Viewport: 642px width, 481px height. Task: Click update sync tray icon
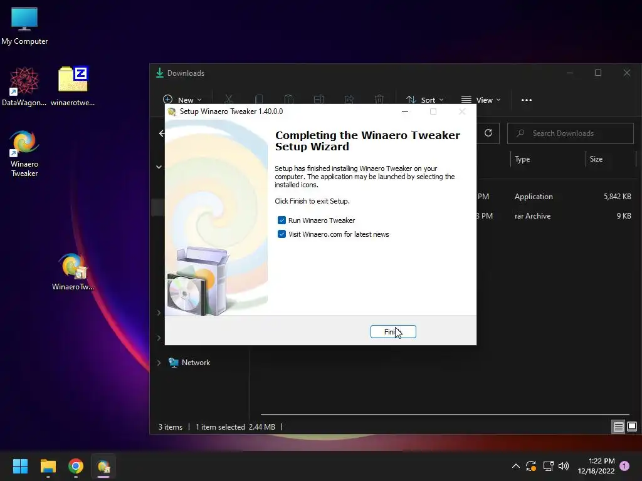pyautogui.click(x=531, y=466)
